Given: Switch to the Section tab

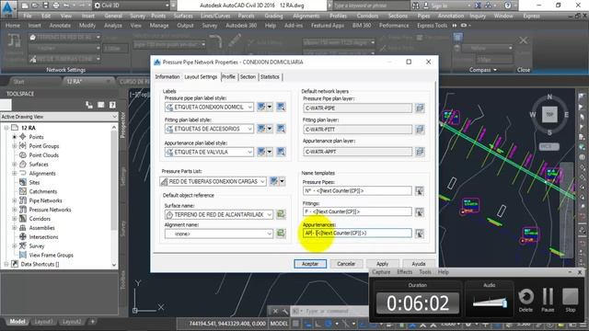Looking at the screenshot, I should pos(248,76).
